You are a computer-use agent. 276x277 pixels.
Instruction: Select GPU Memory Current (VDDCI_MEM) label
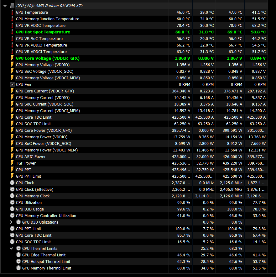[48, 111]
